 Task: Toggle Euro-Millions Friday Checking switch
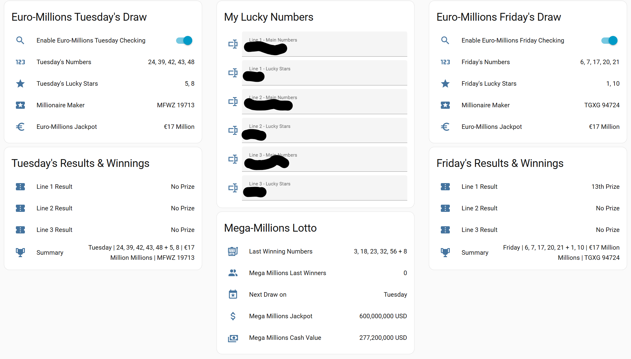click(609, 40)
